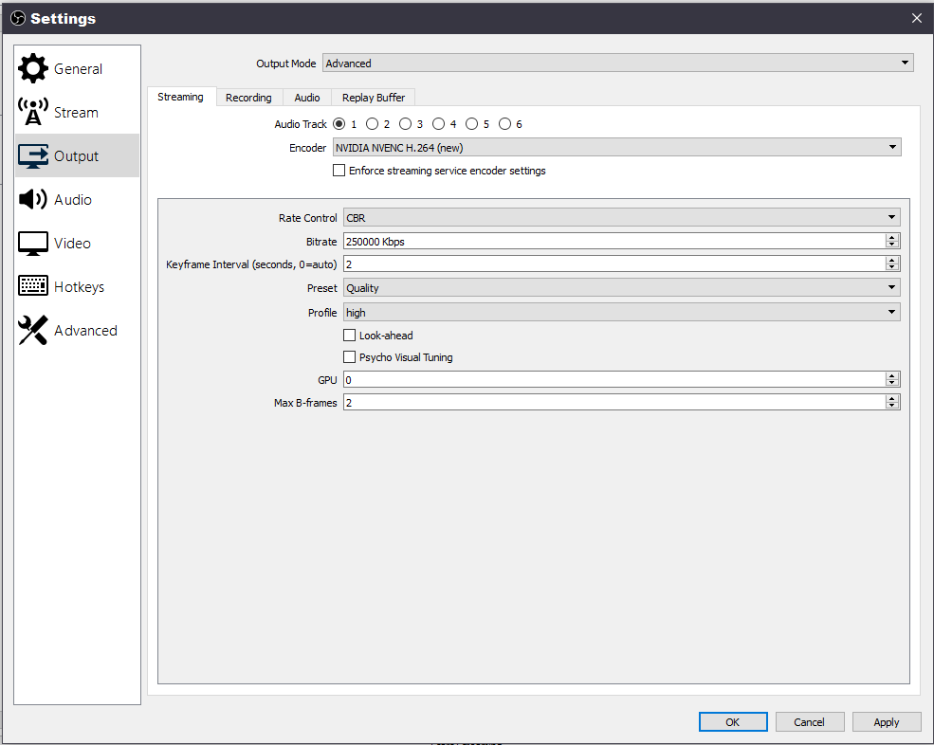Open Hotkeys keyboard icon
Viewport: 934px width, 745px height.
33,286
